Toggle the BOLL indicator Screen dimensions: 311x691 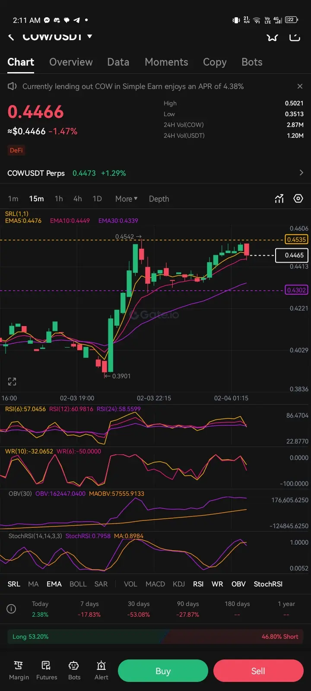[78, 584]
